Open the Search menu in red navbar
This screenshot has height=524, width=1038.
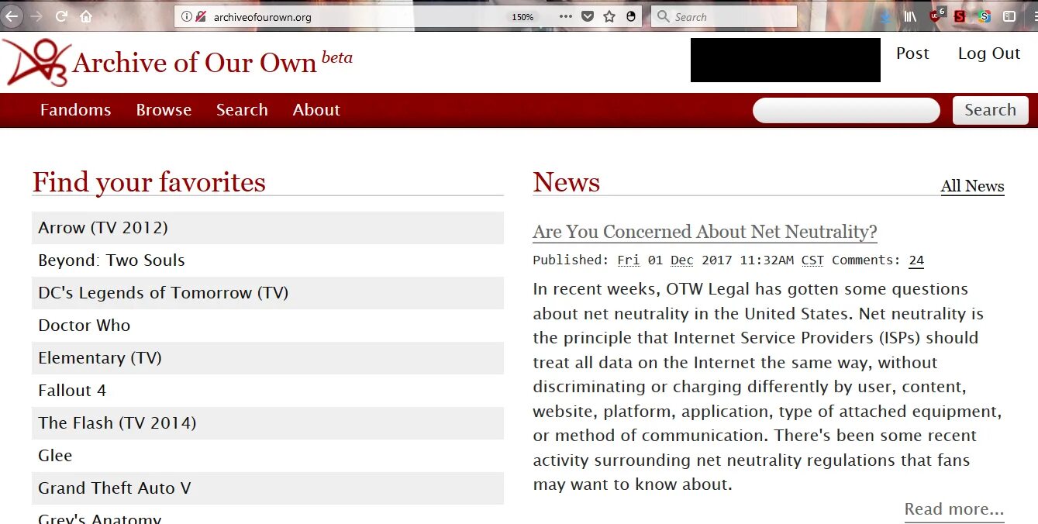(x=242, y=110)
